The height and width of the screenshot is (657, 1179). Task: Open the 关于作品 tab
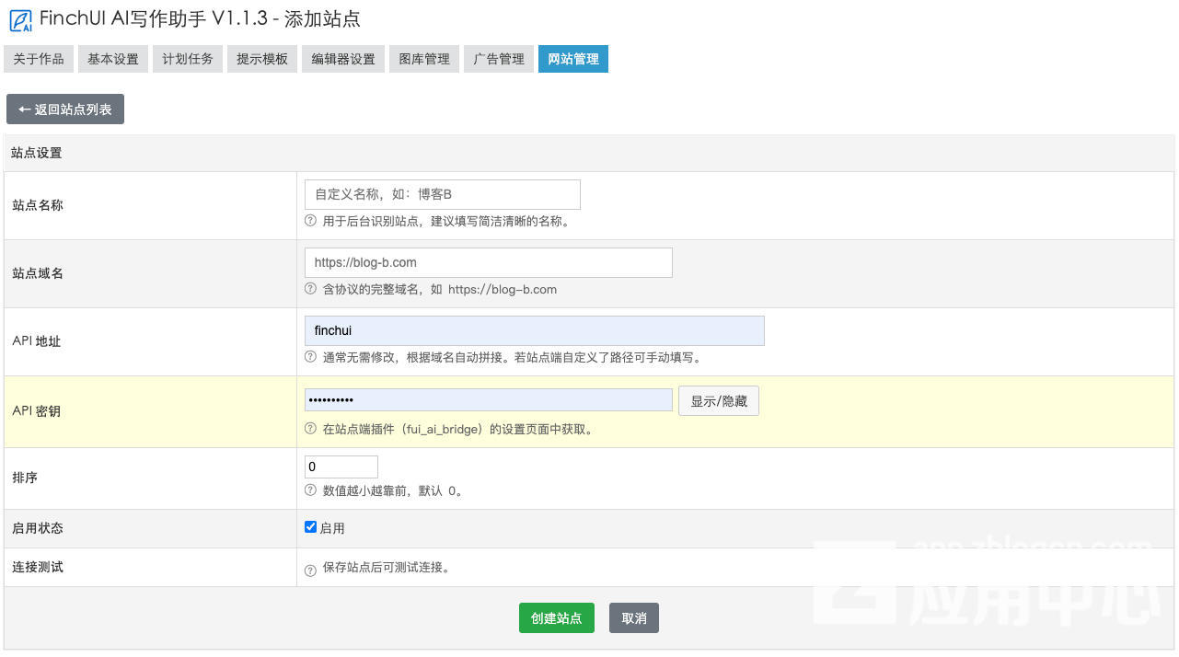click(x=39, y=59)
